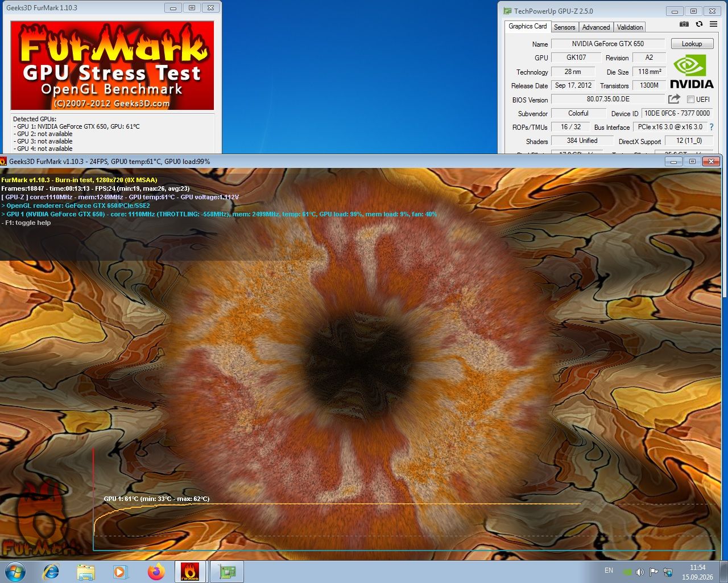Image resolution: width=728 pixels, height=583 pixels.
Task: Click the GPU-Z title bar app icon
Action: (x=507, y=11)
